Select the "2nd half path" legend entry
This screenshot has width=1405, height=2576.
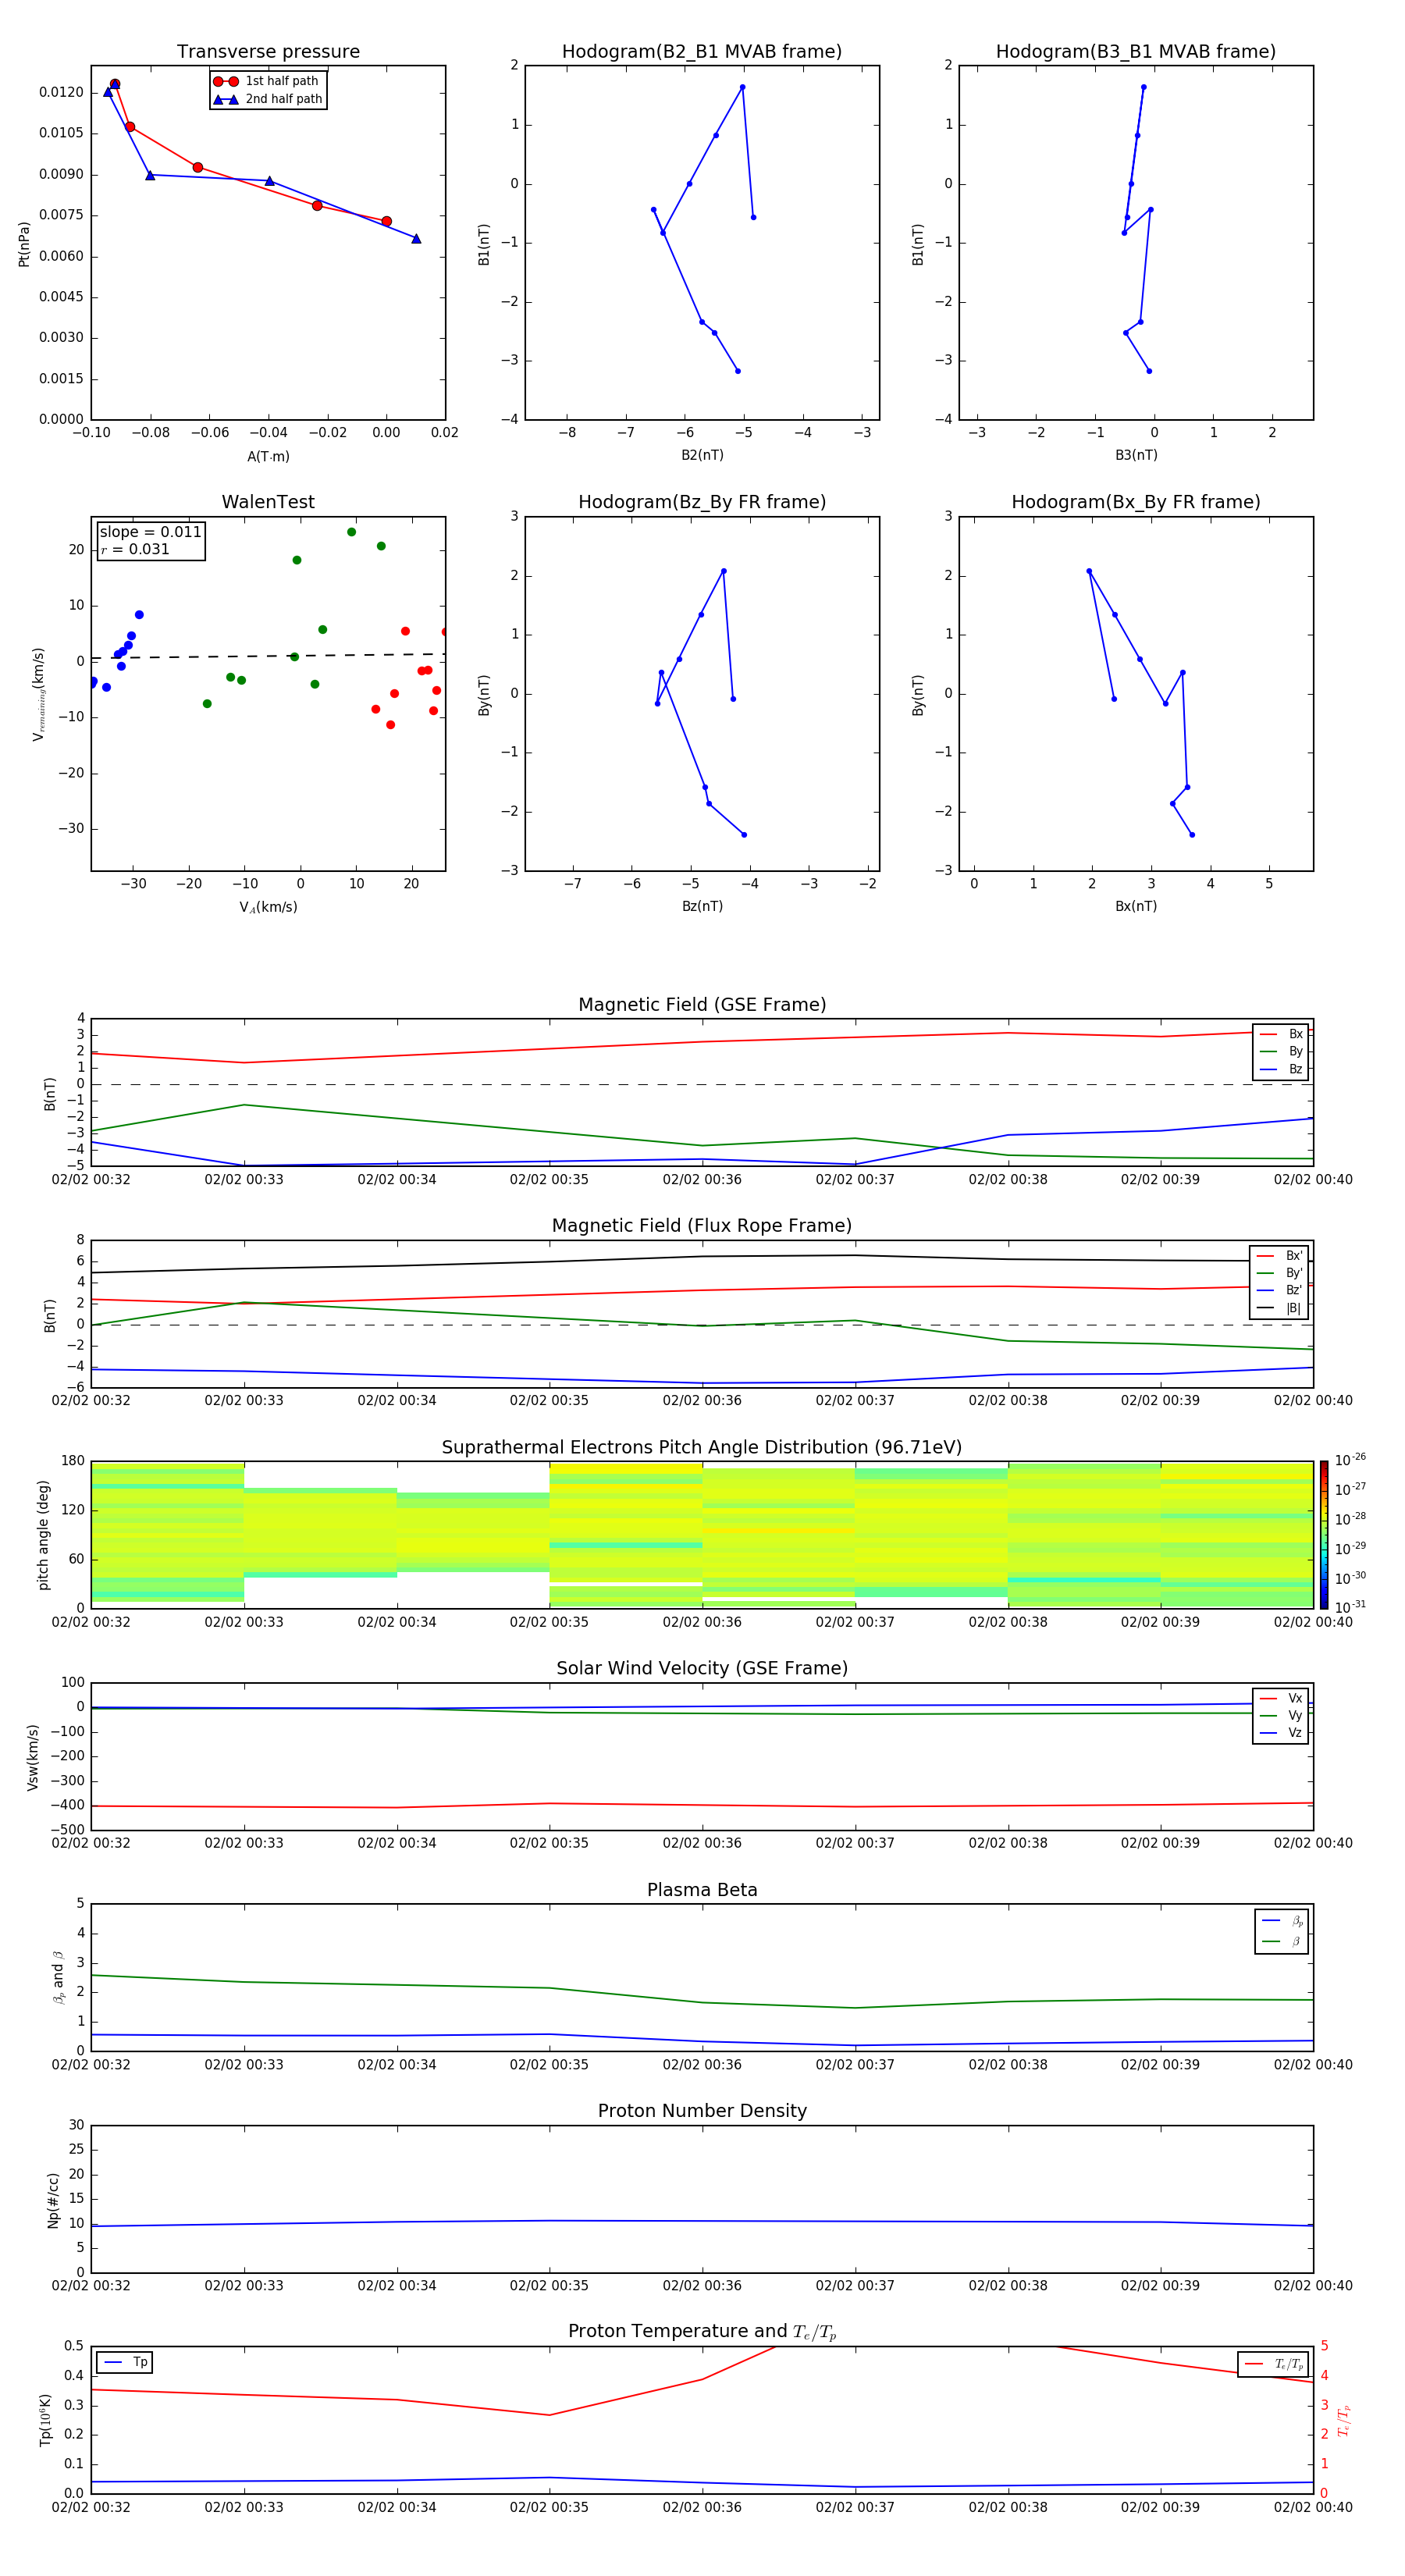pyautogui.click(x=268, y=99)
